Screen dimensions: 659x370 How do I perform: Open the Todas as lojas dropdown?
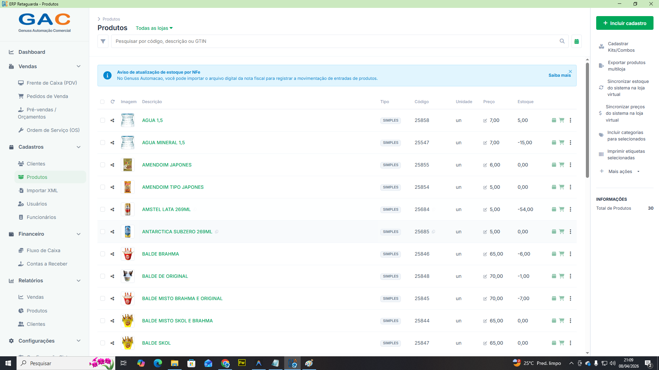coord(154,28)
